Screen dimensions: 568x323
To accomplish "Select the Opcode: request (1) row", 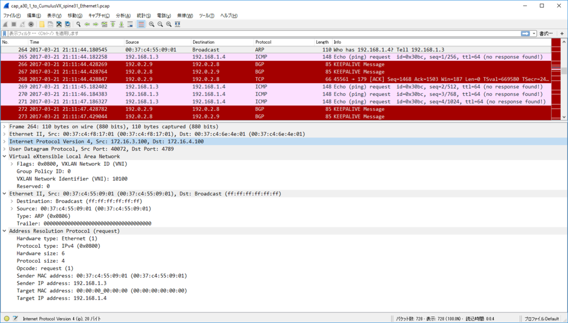I will click(x=45, y=268).
